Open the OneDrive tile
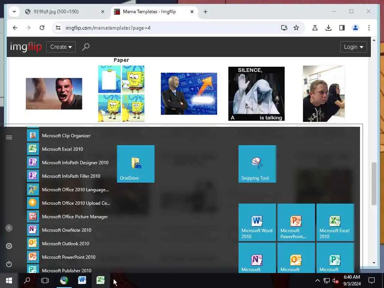This screenshot has width=384, height=288. [136, 164]
